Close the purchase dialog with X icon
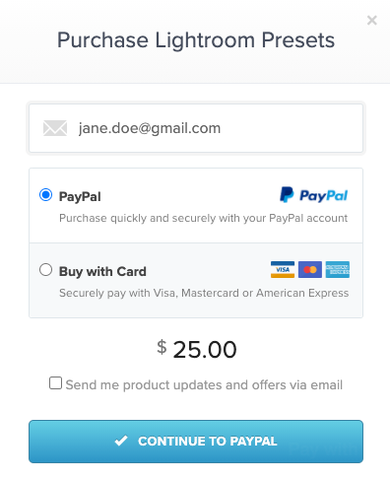Screen dimensions: 390x480 [x=371, y=21]
